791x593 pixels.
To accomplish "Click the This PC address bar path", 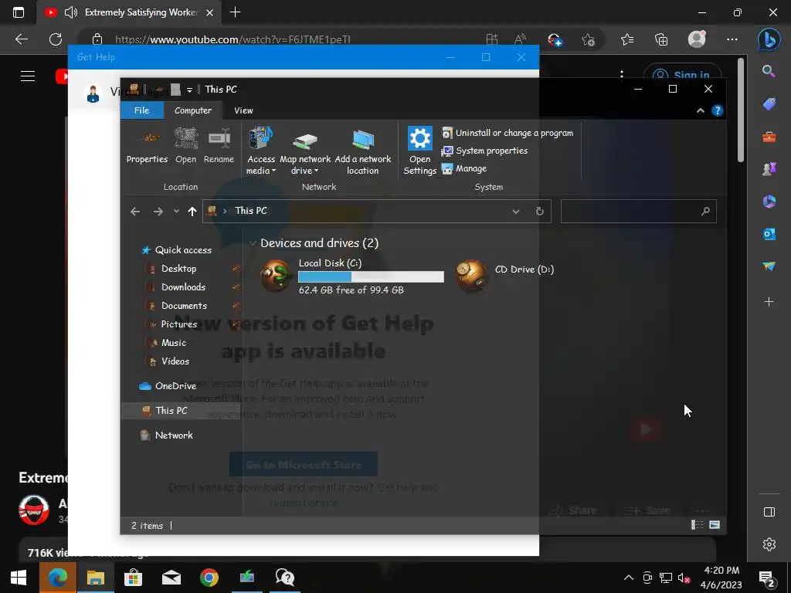I will coord(251,211).
